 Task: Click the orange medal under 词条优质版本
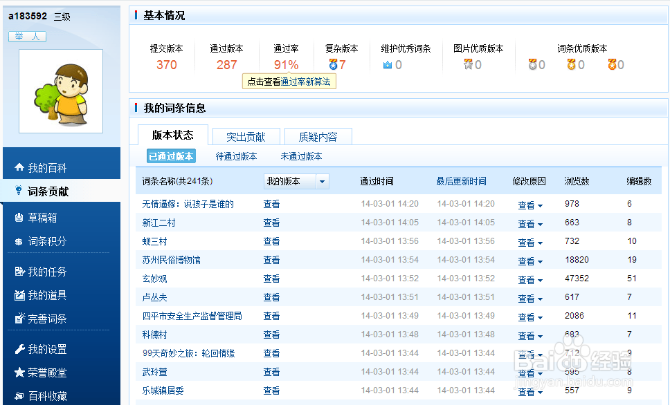pyautogui.click(x=612, y=64)
